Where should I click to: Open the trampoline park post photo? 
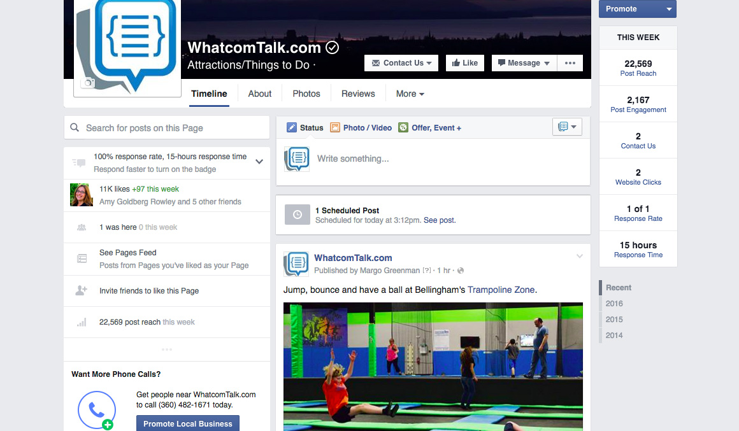click(x=433, y=367)
